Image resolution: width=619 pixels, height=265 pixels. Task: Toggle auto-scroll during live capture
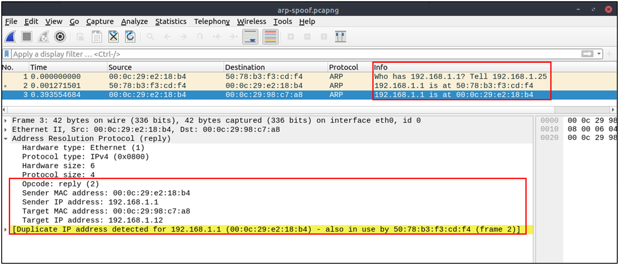pyautogui.click(x=250, y=37)
